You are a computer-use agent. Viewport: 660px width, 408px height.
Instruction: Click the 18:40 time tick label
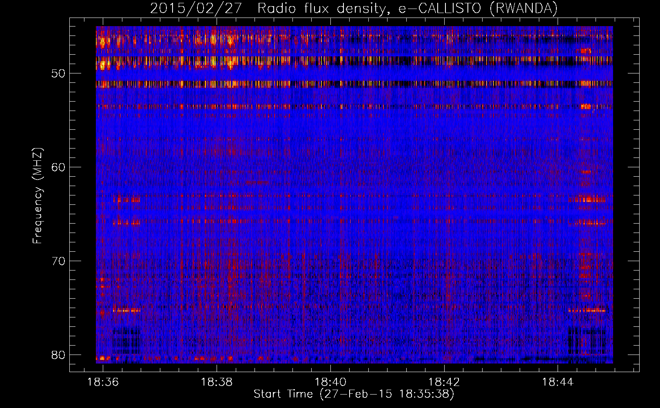[x=330, y=382]
